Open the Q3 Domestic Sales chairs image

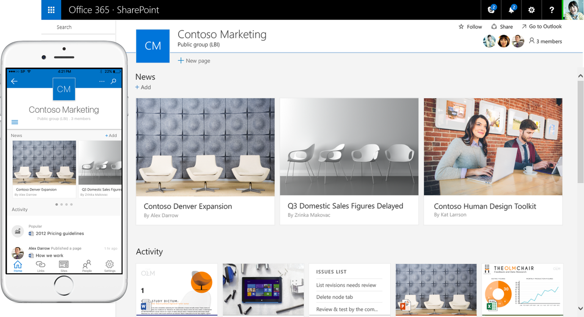click(349, 147)
